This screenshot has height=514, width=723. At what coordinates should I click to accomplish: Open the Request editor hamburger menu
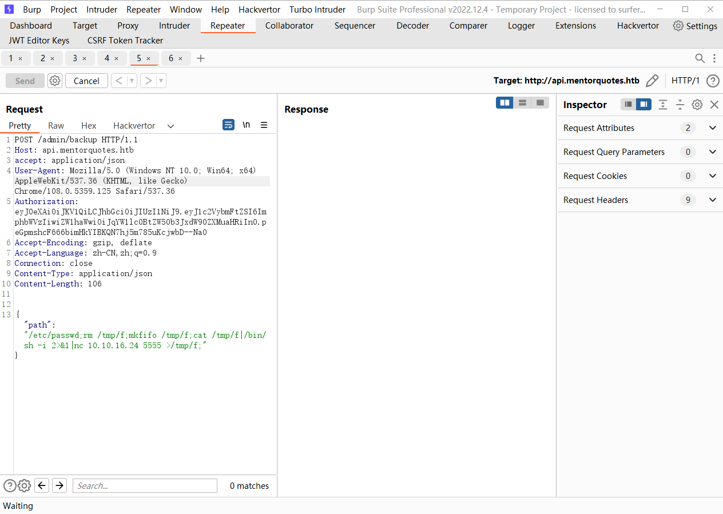point(264,125)
